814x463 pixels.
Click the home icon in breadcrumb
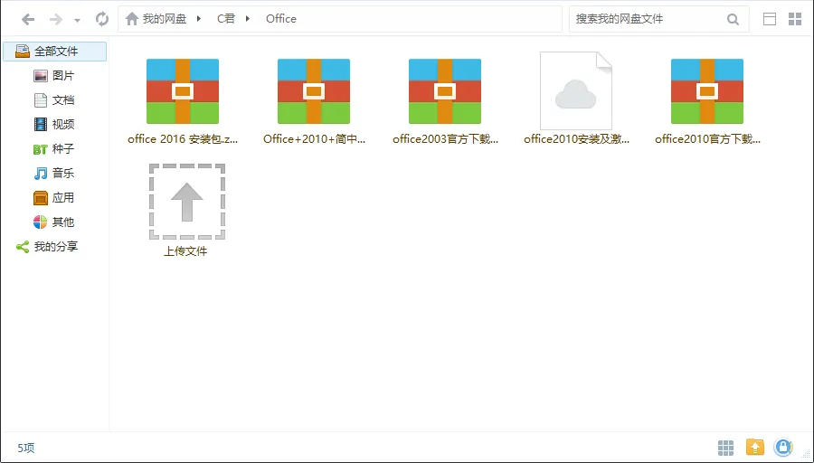132,19
